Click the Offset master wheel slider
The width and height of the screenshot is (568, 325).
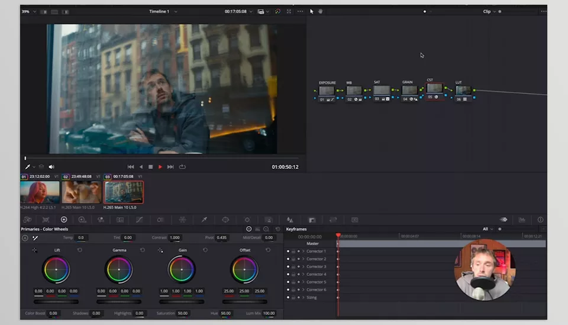click(x=244, y=301)
